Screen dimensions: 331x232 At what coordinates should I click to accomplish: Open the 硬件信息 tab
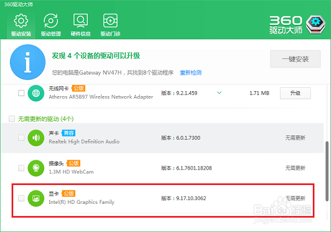(x=81, y=25)
